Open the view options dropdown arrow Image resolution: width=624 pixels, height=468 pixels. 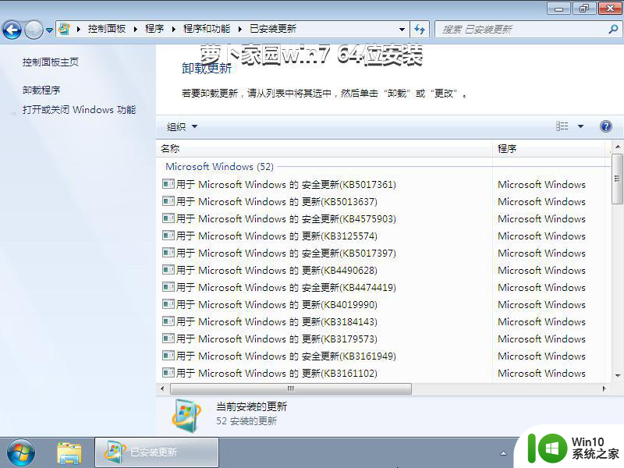tap(580, 126)
